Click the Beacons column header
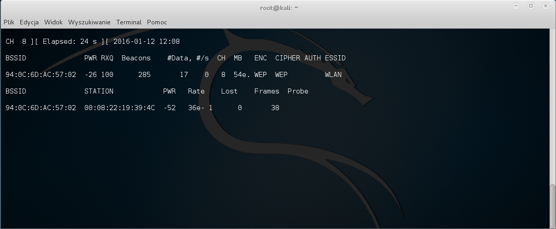The height and width of the screenshot is (229, 556). pyautogui.click(x=136, y=58)
